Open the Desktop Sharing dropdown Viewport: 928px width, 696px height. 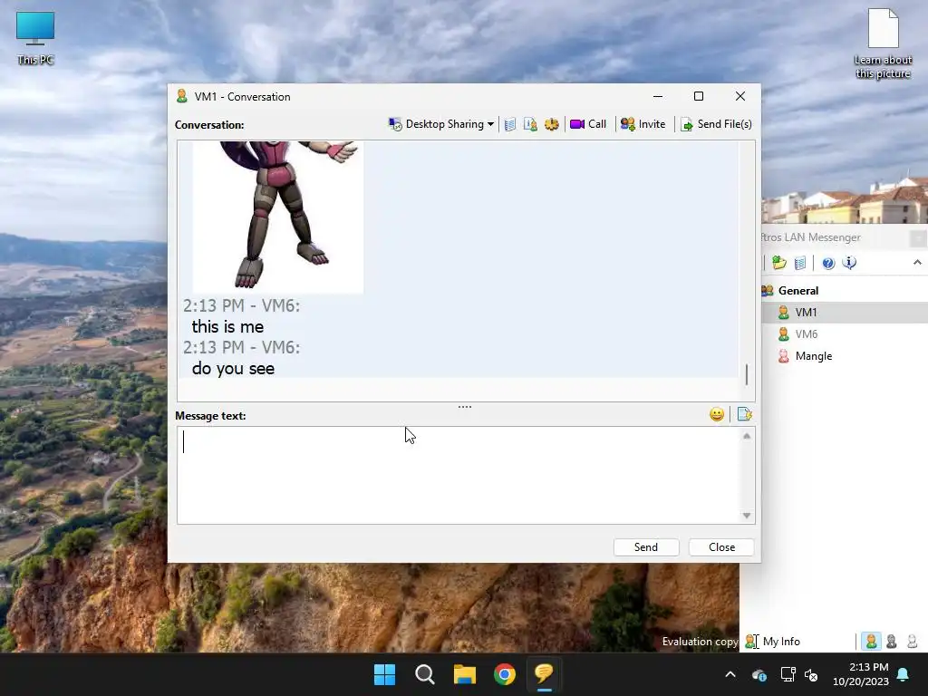click(x=441, y=124)
